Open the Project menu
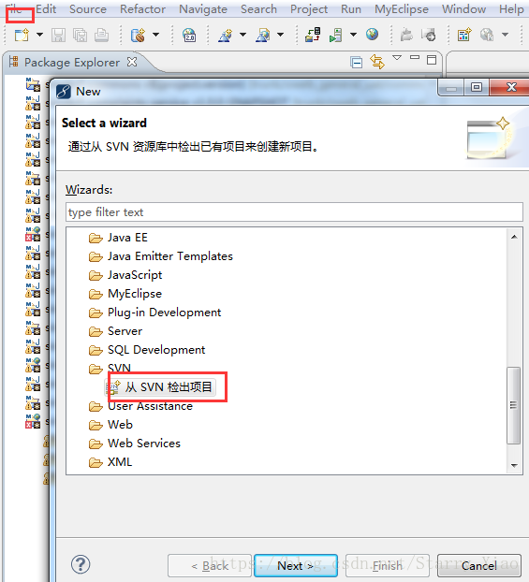The image size is (529, 582). coord(309,9)
